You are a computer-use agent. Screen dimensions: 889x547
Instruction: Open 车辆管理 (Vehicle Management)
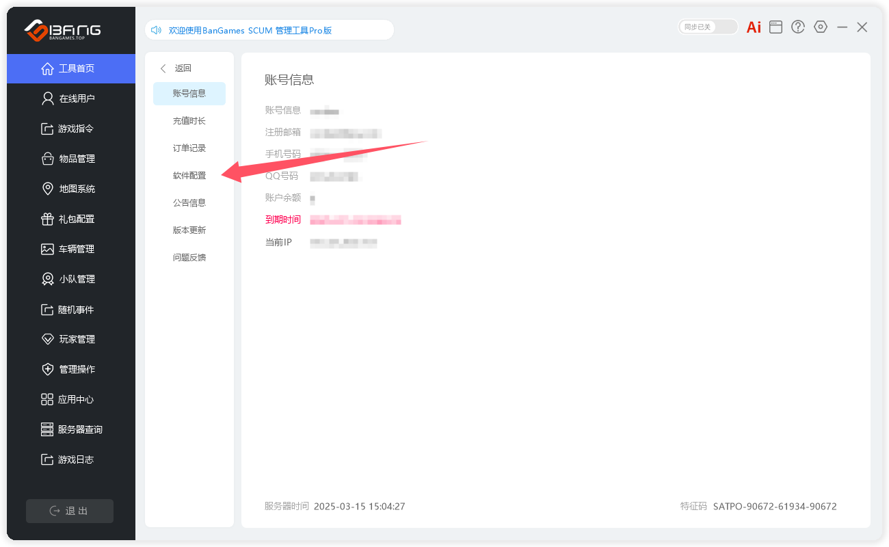[70, 248]
